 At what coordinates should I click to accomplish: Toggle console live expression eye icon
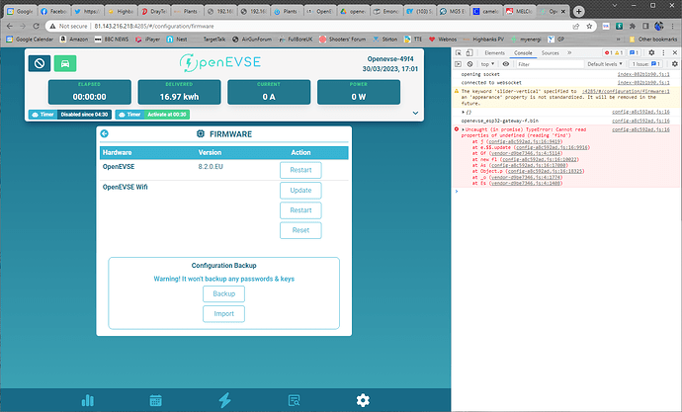(x=506, y=64)
